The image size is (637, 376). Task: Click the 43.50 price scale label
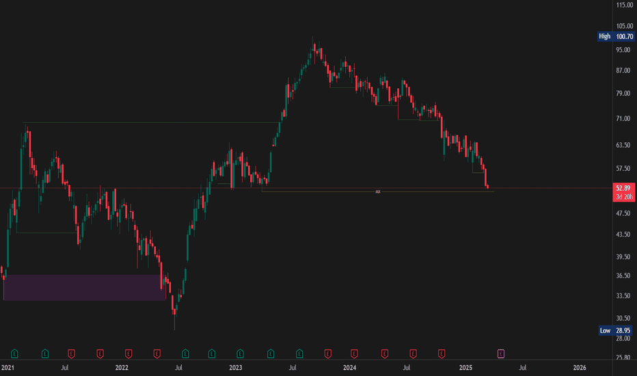tap(623, 234)
